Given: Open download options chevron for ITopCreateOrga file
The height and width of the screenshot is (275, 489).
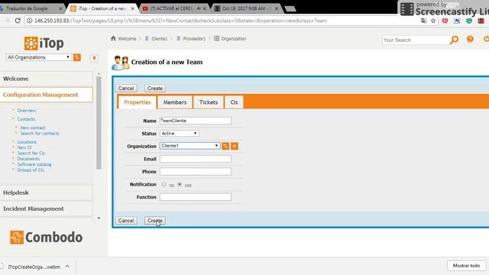Looking at the screenshot, I should point(67,267).
